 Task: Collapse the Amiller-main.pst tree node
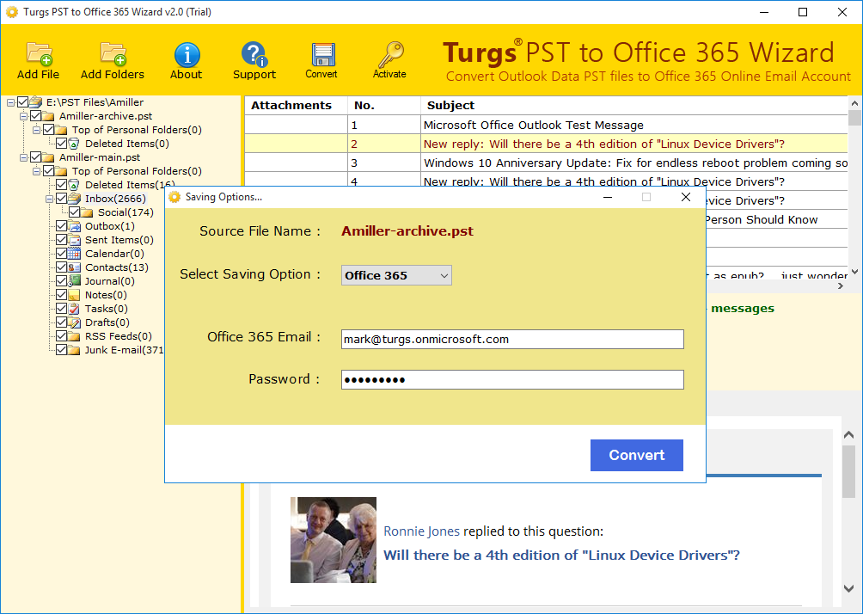[x=24, y=157]
